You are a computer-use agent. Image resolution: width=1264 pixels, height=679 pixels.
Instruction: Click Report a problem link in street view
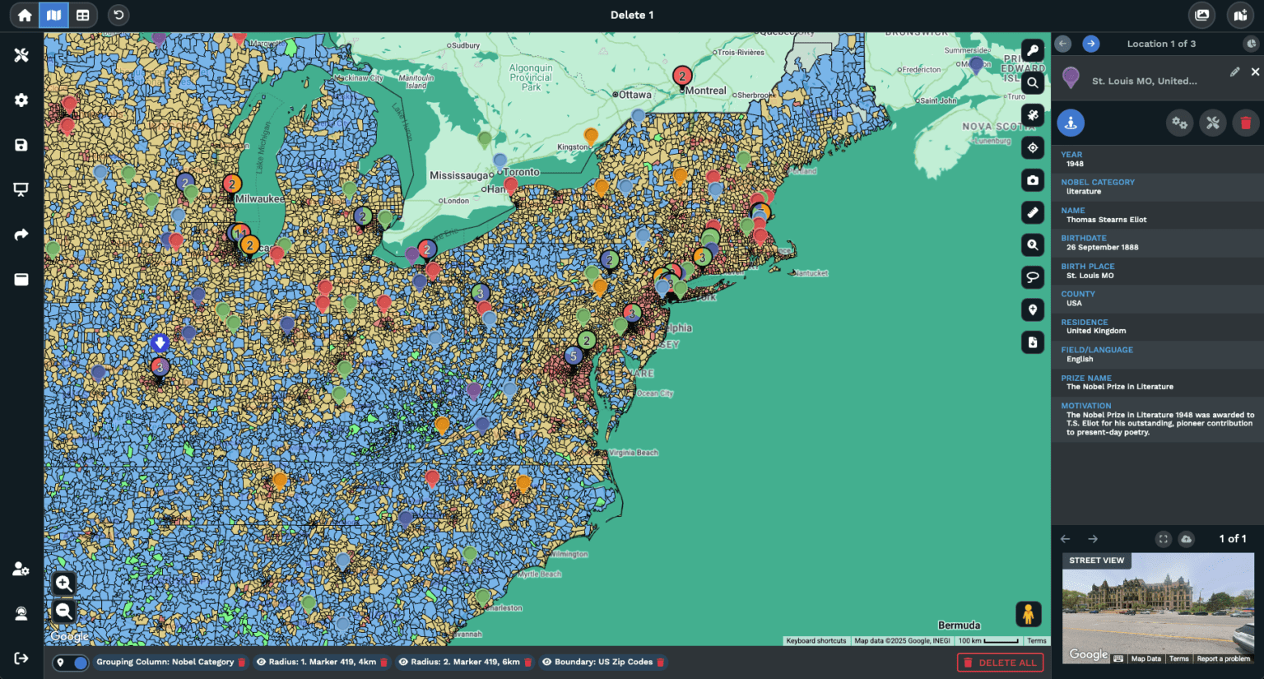1223,658
